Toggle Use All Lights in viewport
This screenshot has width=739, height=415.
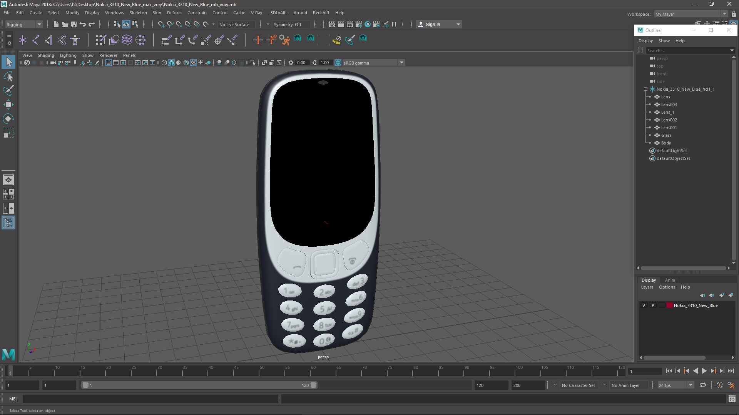[x=201, y=63]
